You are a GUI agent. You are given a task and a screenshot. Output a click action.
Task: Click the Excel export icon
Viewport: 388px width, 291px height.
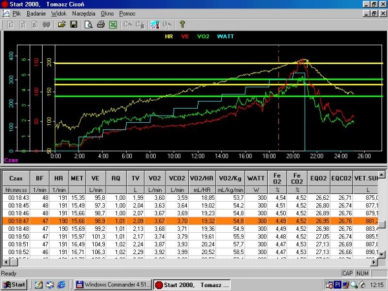pos(112,25)
